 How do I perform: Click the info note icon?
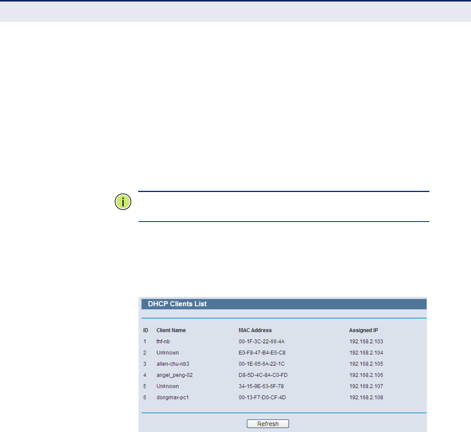point(123,202)
